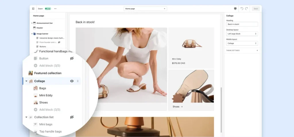Select the Buttons block under Image banner
The height and width of the screenshot is (137, 294).
43,47
